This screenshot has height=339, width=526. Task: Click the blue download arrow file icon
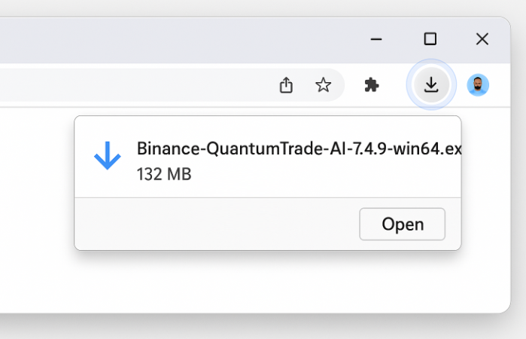(108, 155)
